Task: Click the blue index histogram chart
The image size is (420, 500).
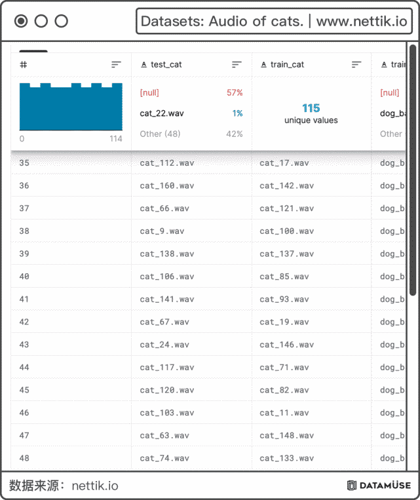Action: (x=71, y=107)
